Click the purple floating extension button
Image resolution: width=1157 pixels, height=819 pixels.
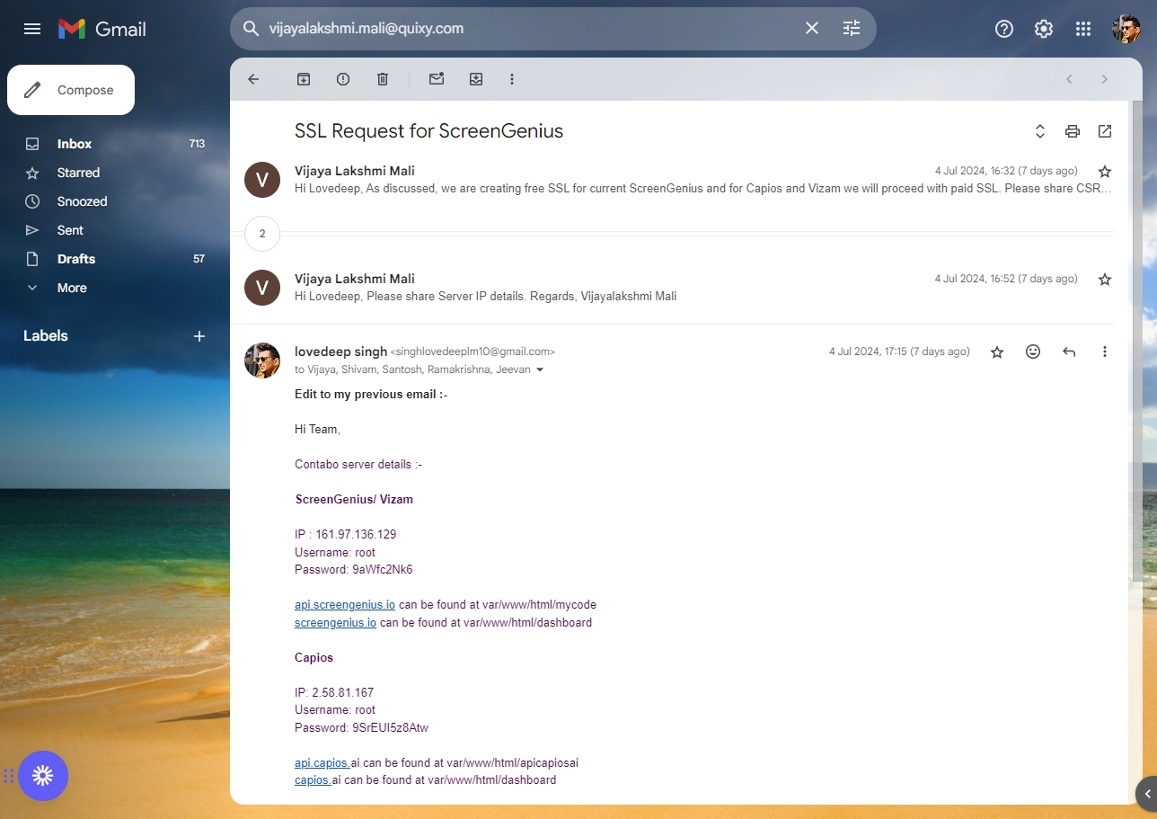tap(43, 776)
